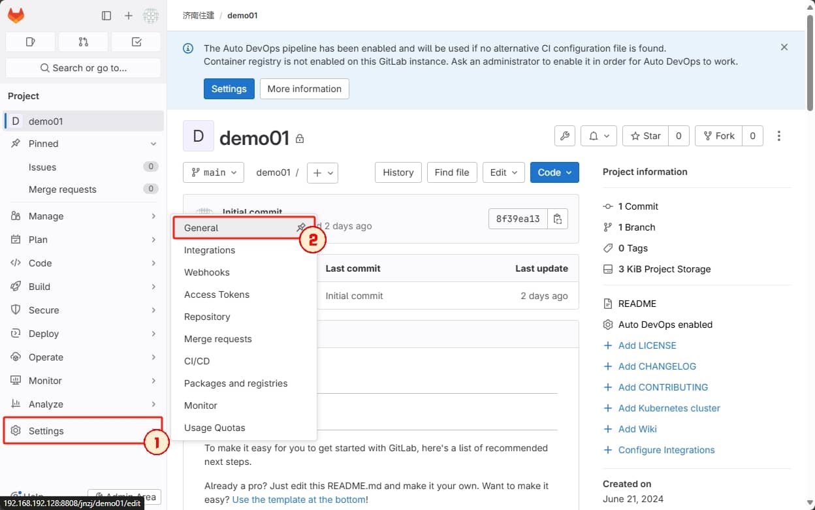Open the create new item plus icon
815x510 pixels.
(x=128, y=15)
